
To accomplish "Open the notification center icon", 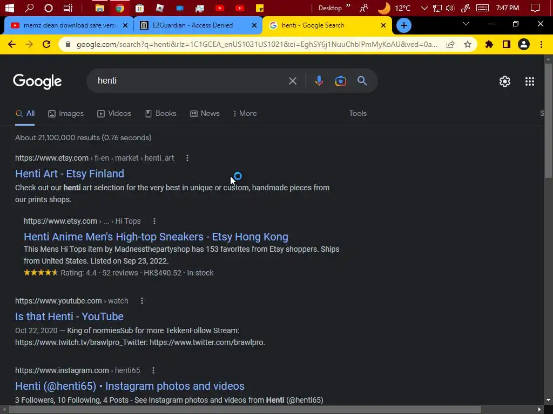I will tap(535, 8).
